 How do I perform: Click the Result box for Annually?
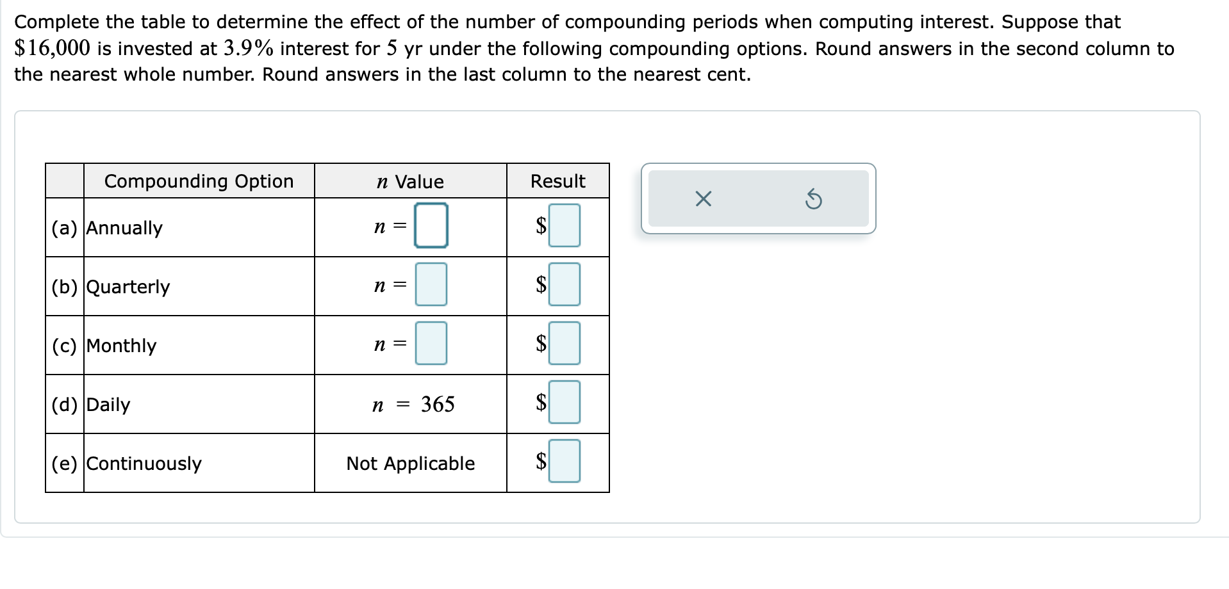564,225
